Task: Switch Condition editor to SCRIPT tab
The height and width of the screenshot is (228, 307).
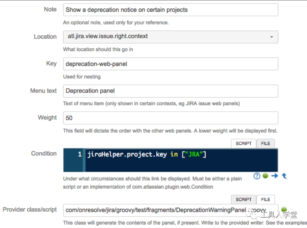Action: 244,144
